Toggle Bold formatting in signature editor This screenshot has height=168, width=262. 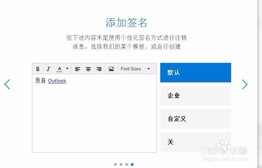pos(38,69)
